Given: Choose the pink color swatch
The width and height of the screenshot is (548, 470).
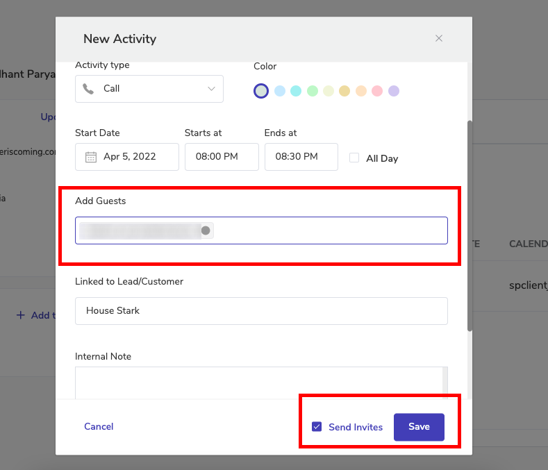Looking at the screenshot, I should pyautogui.click(x=377, y=91).
